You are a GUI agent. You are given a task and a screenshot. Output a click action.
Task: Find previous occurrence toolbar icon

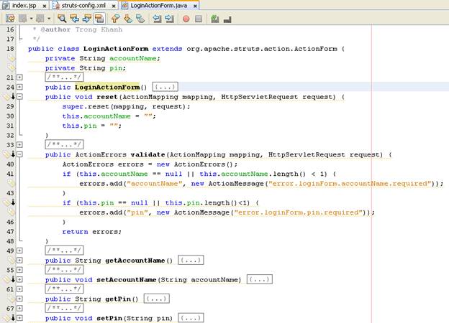click(74, 19)
